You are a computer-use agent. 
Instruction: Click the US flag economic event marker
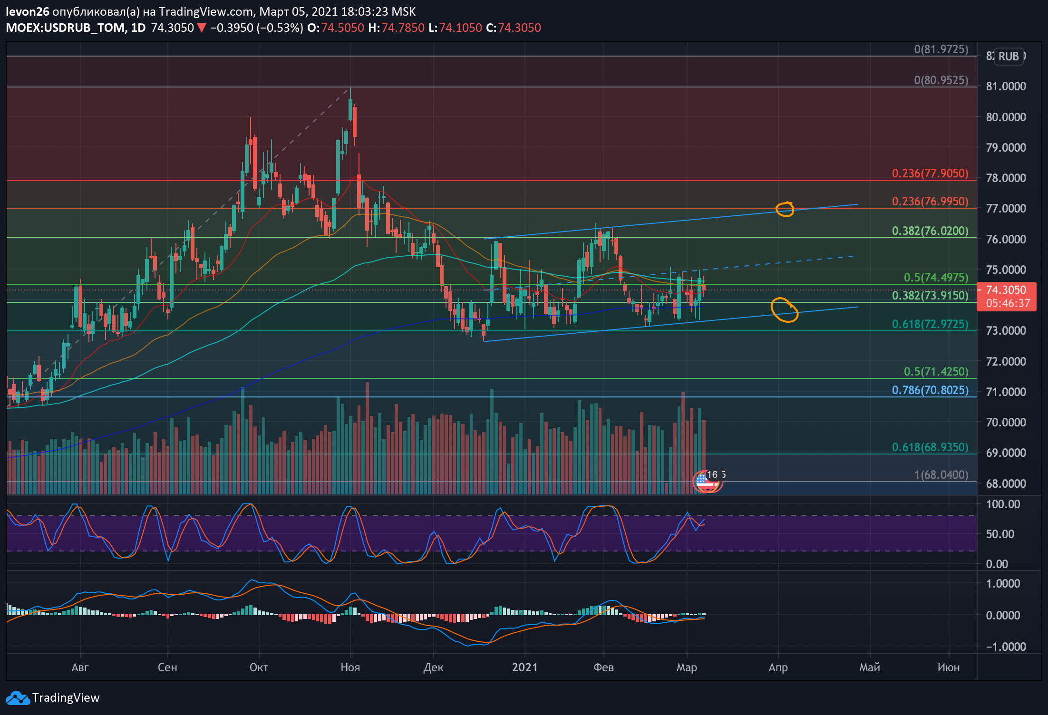click(704, 483)
